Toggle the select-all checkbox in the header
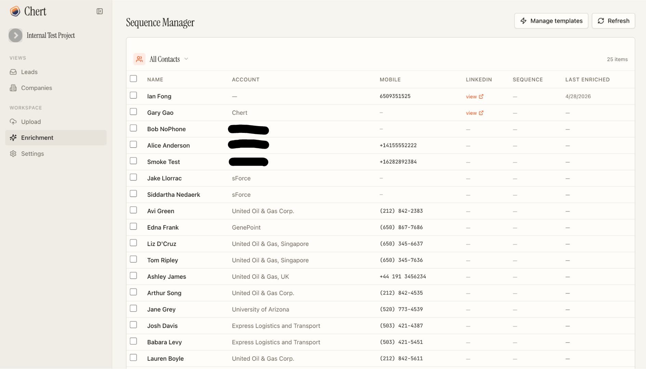This screenshot has width=646, height=369. [133, 79]
